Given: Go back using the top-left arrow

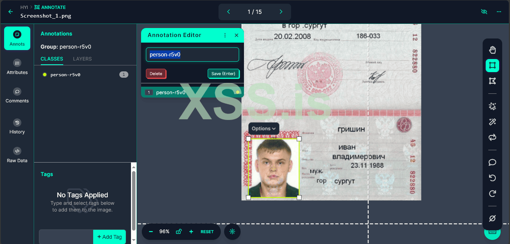Looking at the screenshot, I should pyautogui.click(x=10, y=12).
